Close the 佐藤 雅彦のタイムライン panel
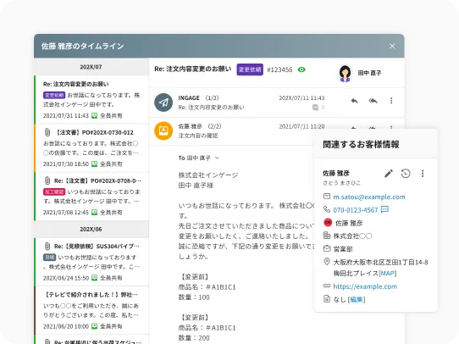 (x=392, y=46)
